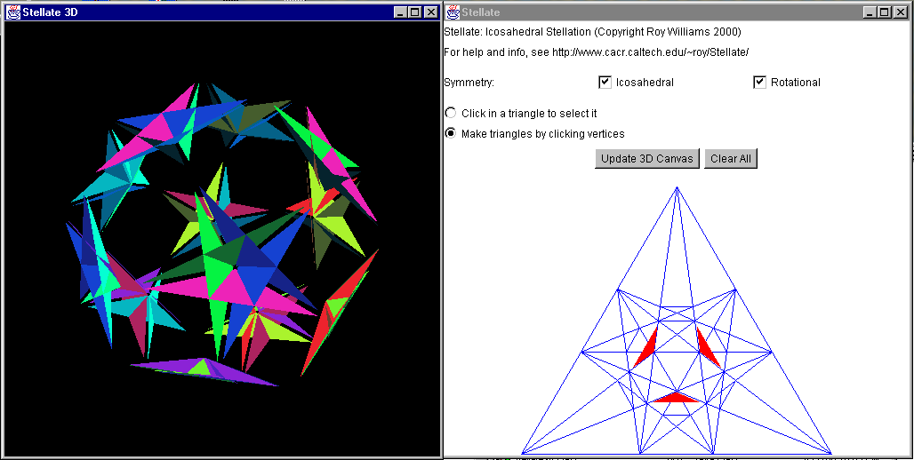Close the Stellate 3D window

(x=430, y=12)
